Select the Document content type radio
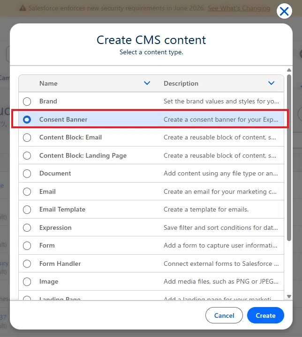Viewport: 302px width, 337px height. 27,174
